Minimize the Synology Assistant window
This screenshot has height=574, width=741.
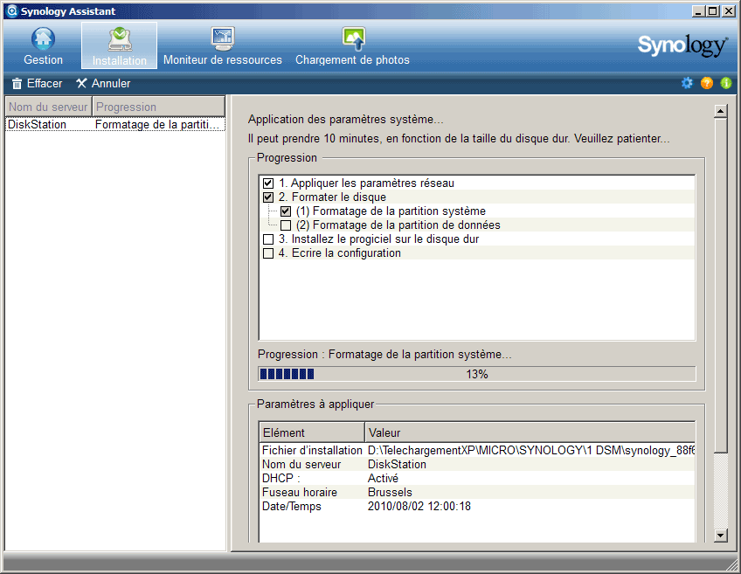tap(699, 10)
